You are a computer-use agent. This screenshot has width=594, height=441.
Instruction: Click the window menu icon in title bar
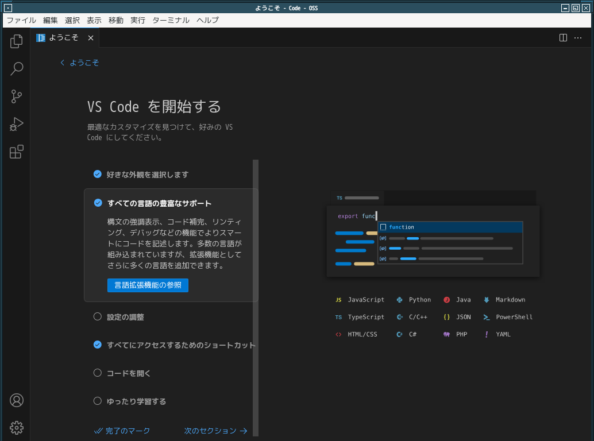(x=8, y=8)
